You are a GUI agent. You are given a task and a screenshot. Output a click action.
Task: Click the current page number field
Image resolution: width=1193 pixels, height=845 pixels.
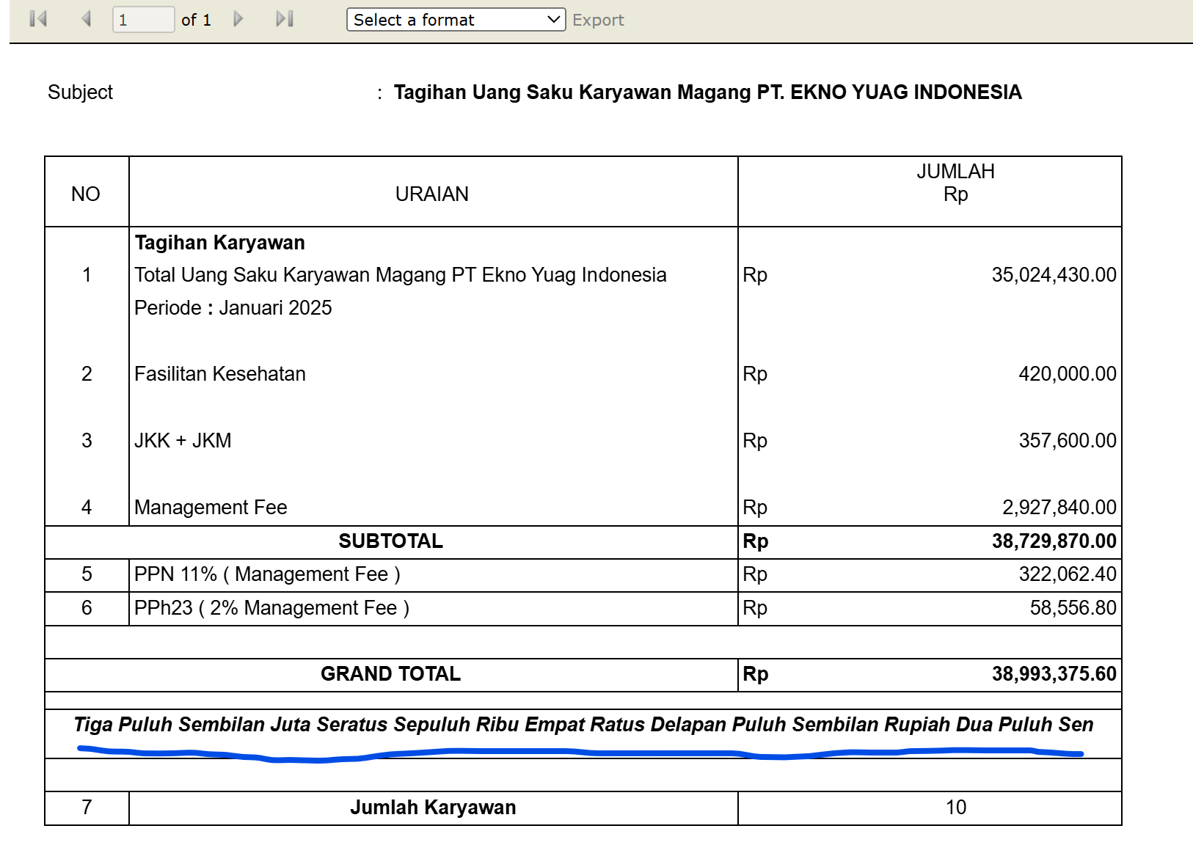point(143,20)
